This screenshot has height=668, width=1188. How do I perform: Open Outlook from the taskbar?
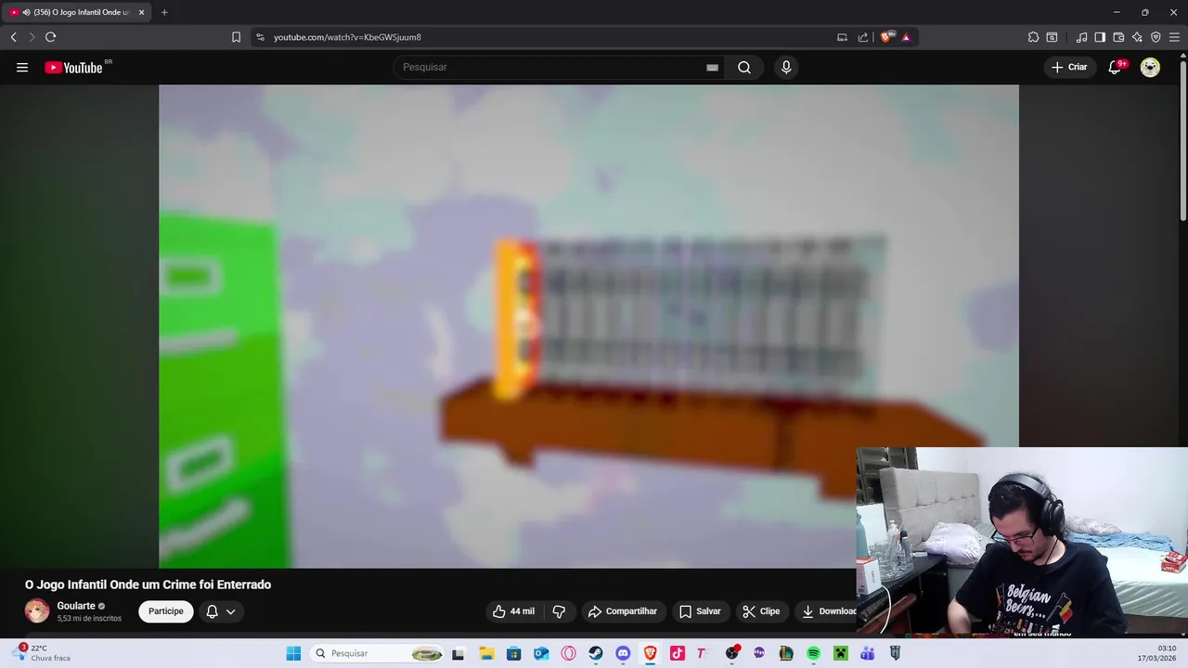(x=541, y=653)
